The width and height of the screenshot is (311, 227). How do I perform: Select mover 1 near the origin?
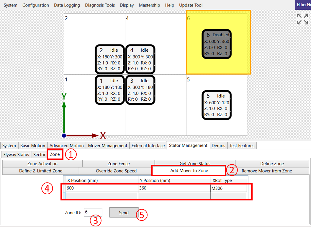(x=109, y=90)
